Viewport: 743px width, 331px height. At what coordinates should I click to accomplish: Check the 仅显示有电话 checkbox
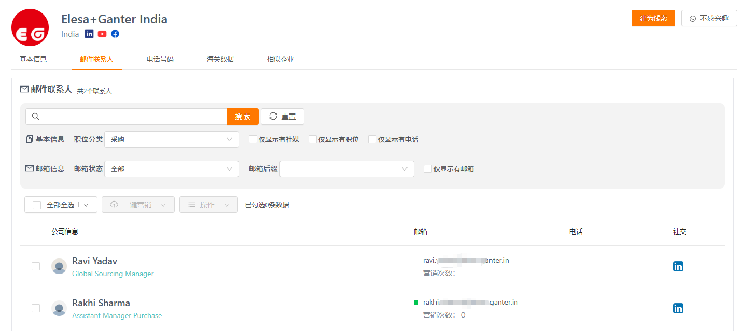[x=372, y=139]
